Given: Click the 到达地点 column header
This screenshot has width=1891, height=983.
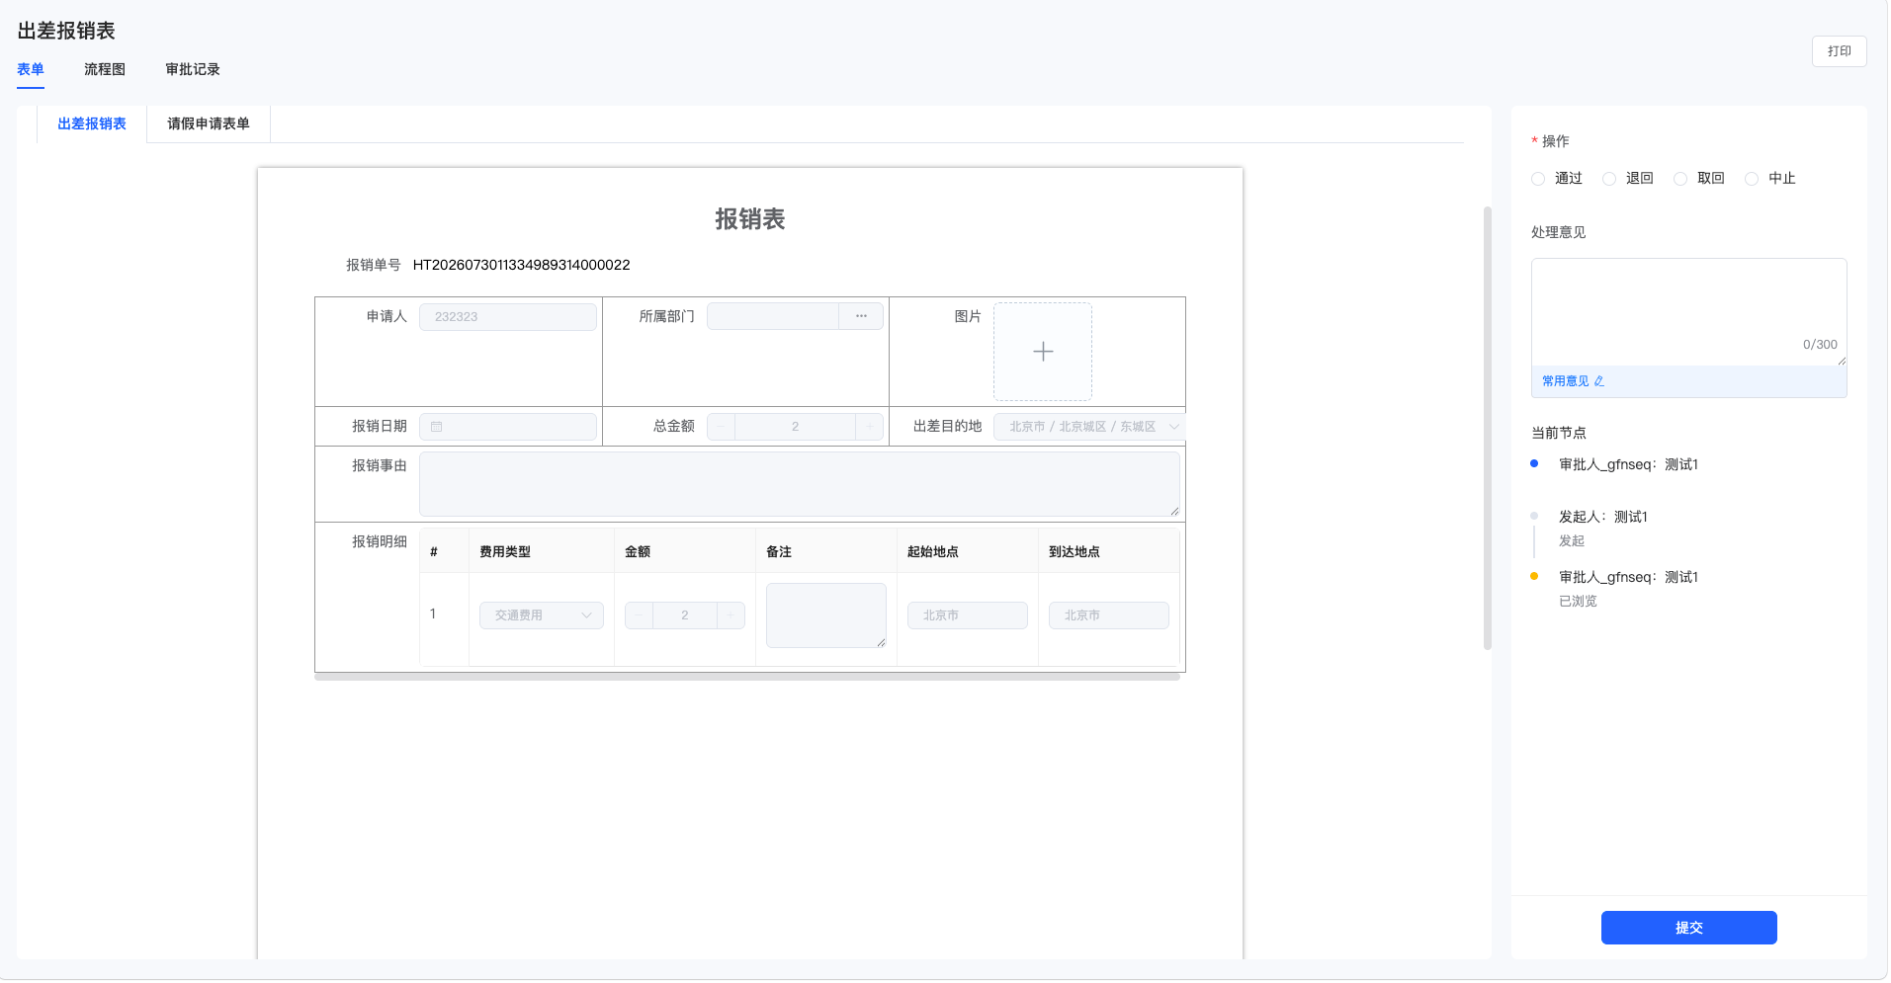Looking at the screenshot, I should (x=1074, y=552).
